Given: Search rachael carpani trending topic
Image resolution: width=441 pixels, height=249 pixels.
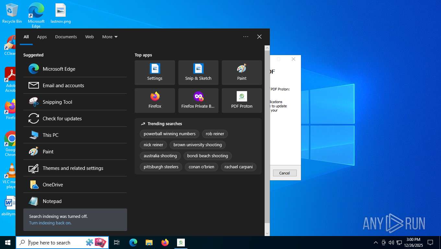Looking at the screenshot, I should click(x=239, y=167).
